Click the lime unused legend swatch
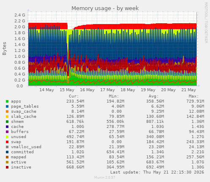 (7, 137)
